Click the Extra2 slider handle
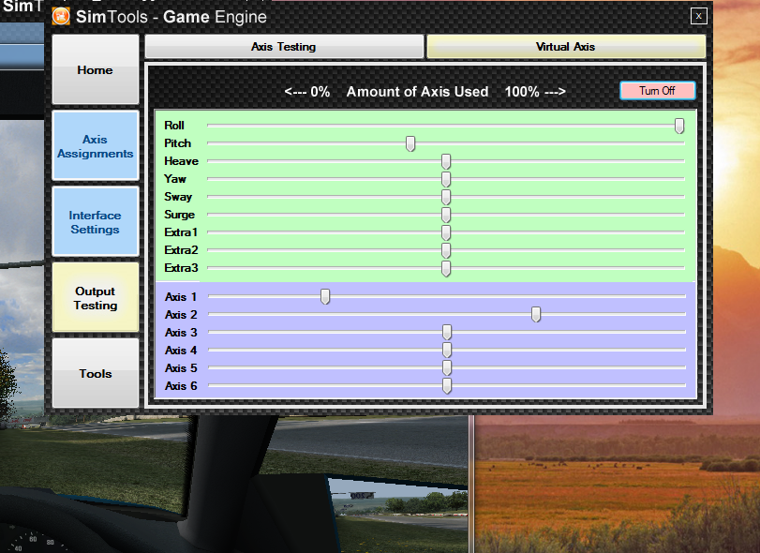This screenshot has height=553, width=760. pyautogui.click(x=446, y=250)
